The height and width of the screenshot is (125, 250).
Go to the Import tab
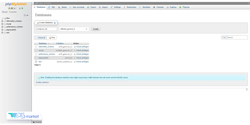pyautogui.click(x=103, y=7)
